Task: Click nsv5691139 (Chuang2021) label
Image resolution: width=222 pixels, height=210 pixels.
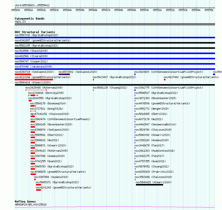Action: pos(110,88)
